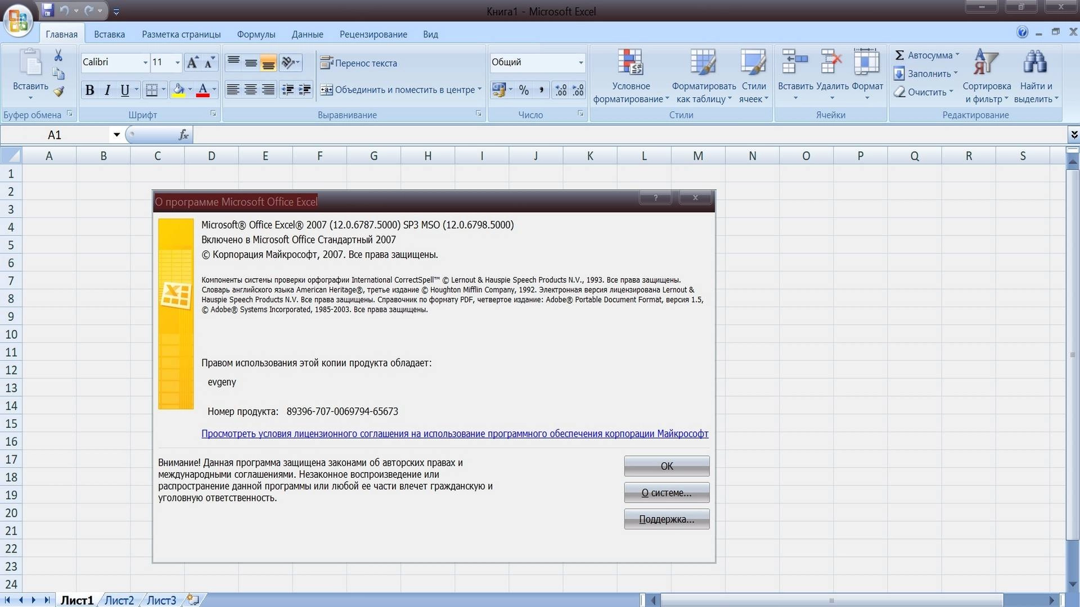
Task: Open the Рецензирование tab
Action: point(373,34)
